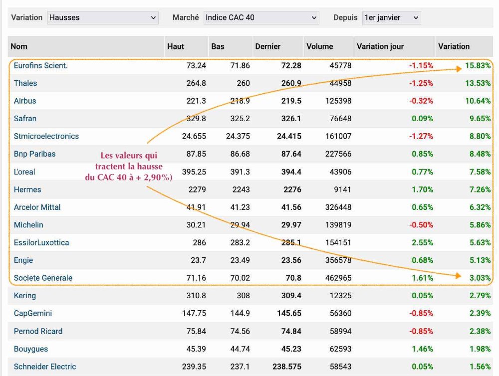499x376 pixels.
Task: View the EssilorLuxottica stock link
Action: 41,243
